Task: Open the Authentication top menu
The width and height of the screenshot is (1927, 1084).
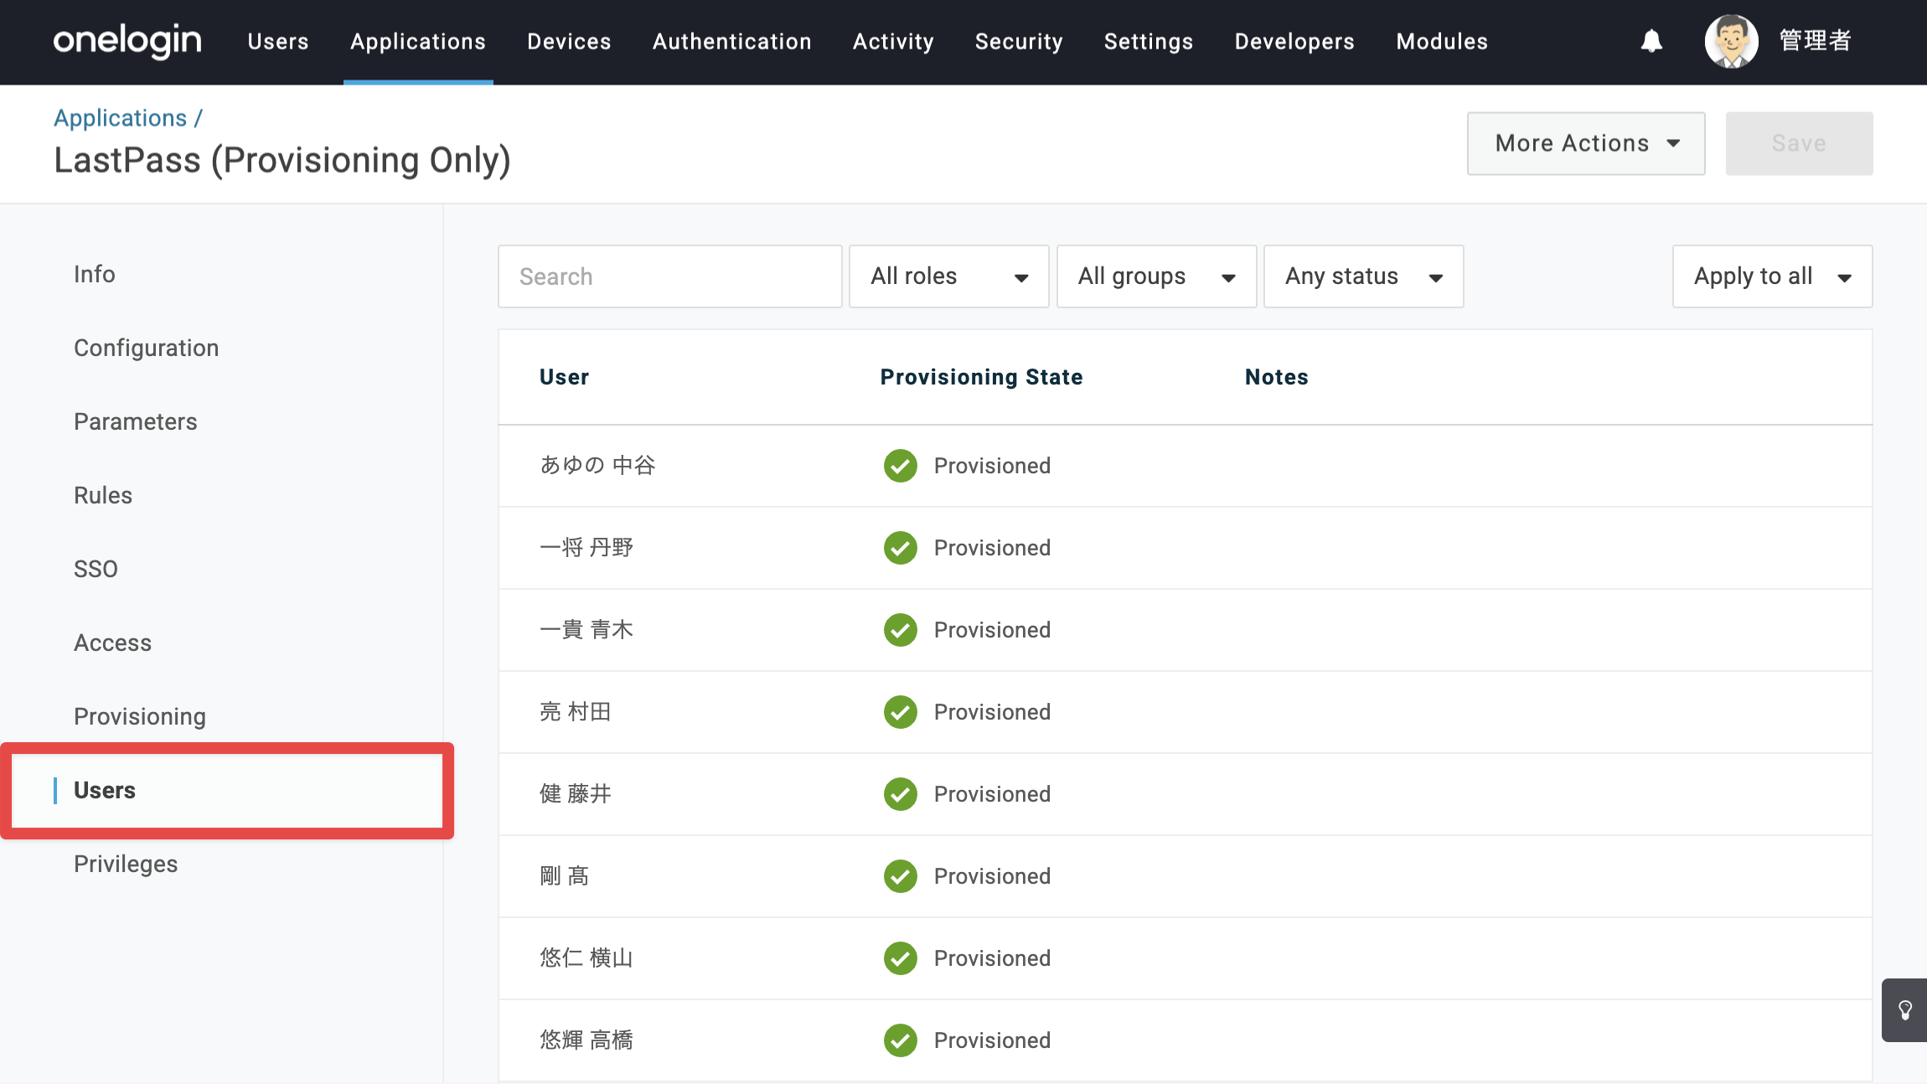Action: point(732,41)
